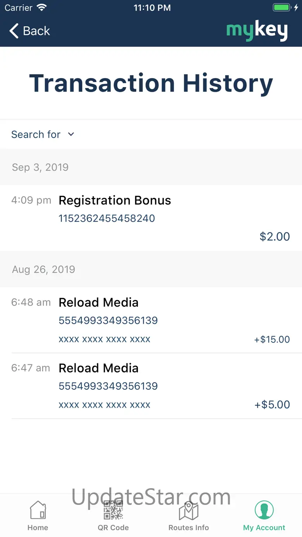Screen dimensions: 302x537
Task: Tap the +$15.00 reload amount
Action: (272, 340)
